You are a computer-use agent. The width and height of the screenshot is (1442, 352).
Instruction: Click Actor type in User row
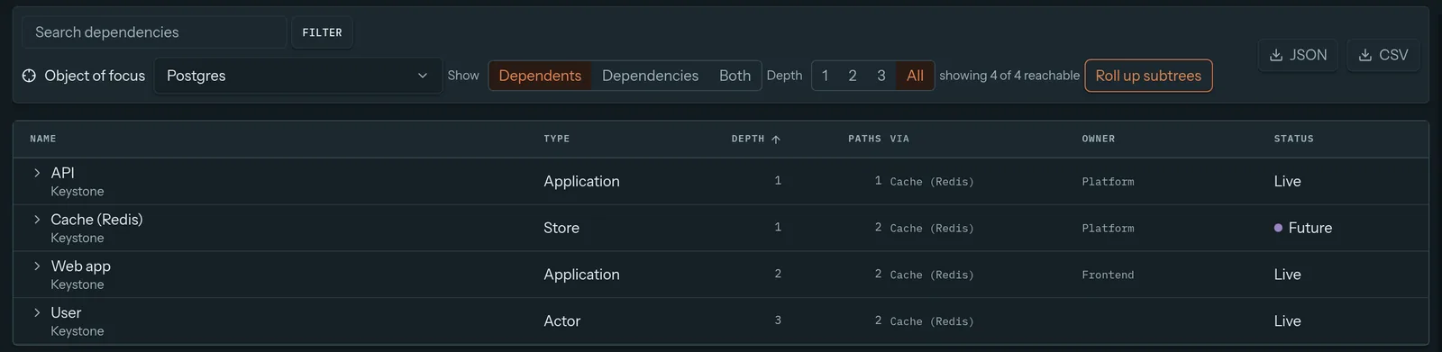point(561,320)
